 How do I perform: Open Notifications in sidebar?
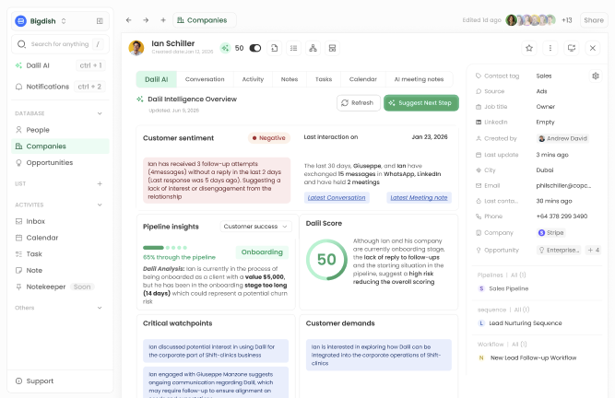pos(60,87)
